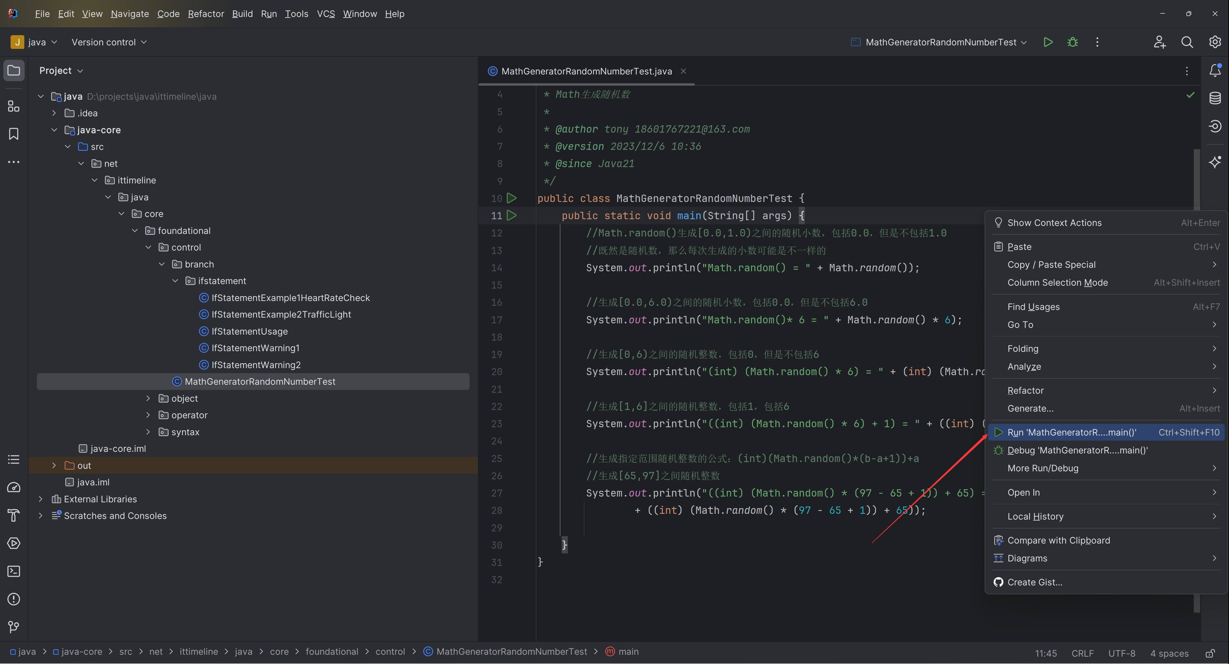Open the Build hammer tool window

tap(14, 515)
